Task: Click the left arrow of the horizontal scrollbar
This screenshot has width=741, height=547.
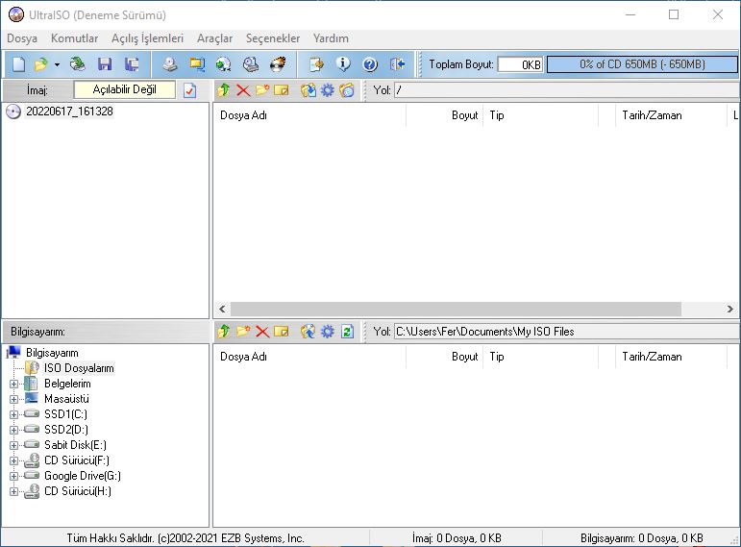Action: pyautogui.click(x=222, y=309)
